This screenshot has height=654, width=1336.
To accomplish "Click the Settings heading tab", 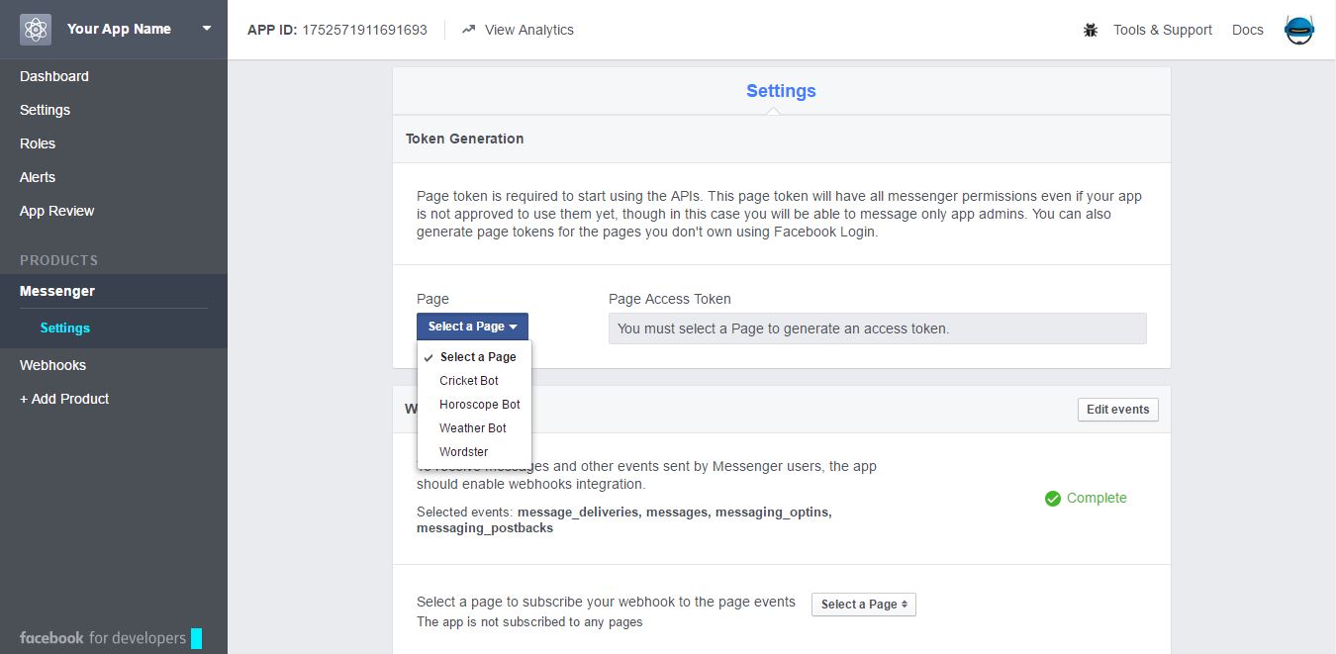I will pos(781,91).
